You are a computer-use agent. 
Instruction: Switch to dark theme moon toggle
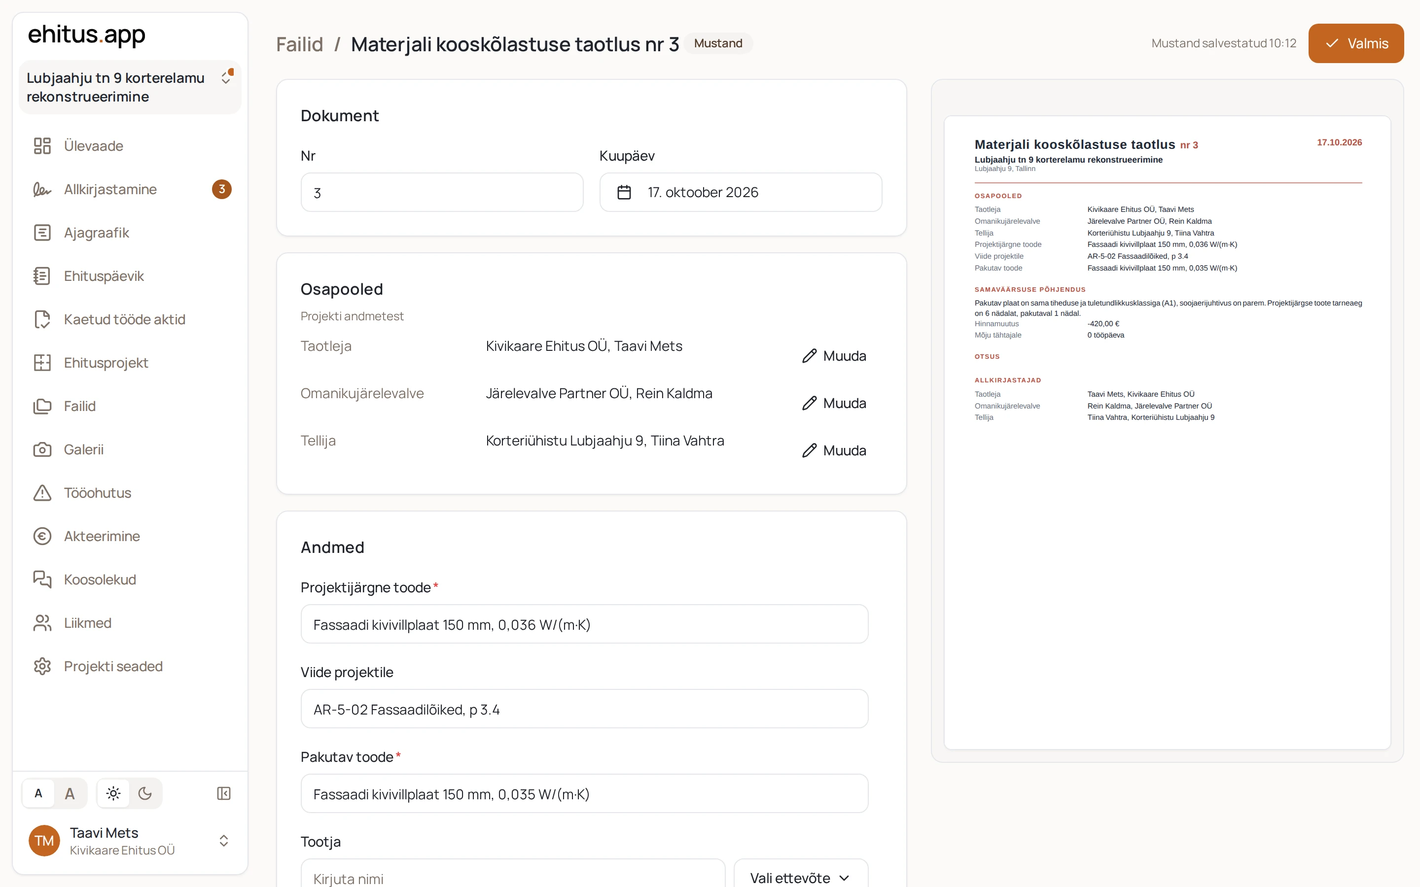click(x=145, y=793)
